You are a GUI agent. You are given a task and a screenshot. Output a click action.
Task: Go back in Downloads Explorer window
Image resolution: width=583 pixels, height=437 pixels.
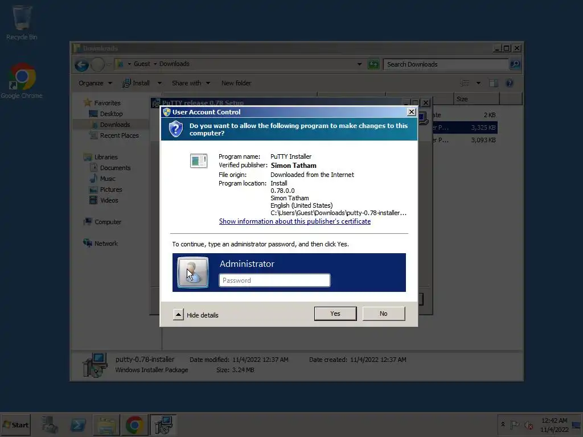(81, 65)
